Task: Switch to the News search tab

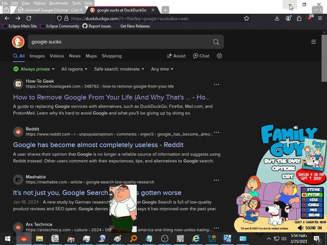Action: (x=75, y=56)
